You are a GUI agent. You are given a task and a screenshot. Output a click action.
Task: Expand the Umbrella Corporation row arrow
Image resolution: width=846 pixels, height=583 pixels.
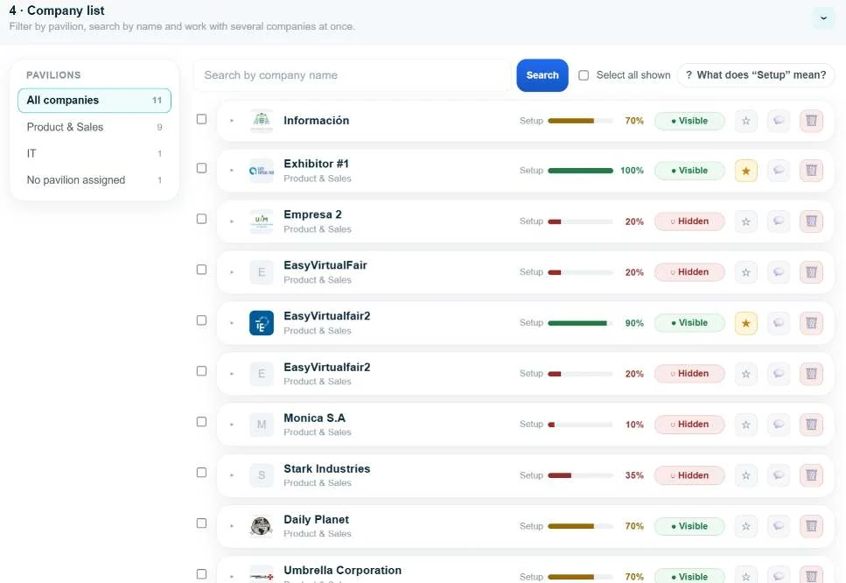pyautogui.click(x=232, y=577)
